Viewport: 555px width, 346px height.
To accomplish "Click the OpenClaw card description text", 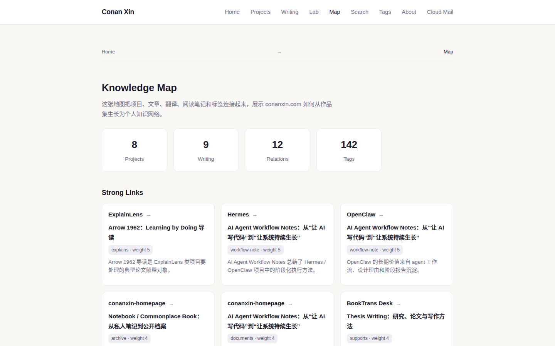I will 392,266.
